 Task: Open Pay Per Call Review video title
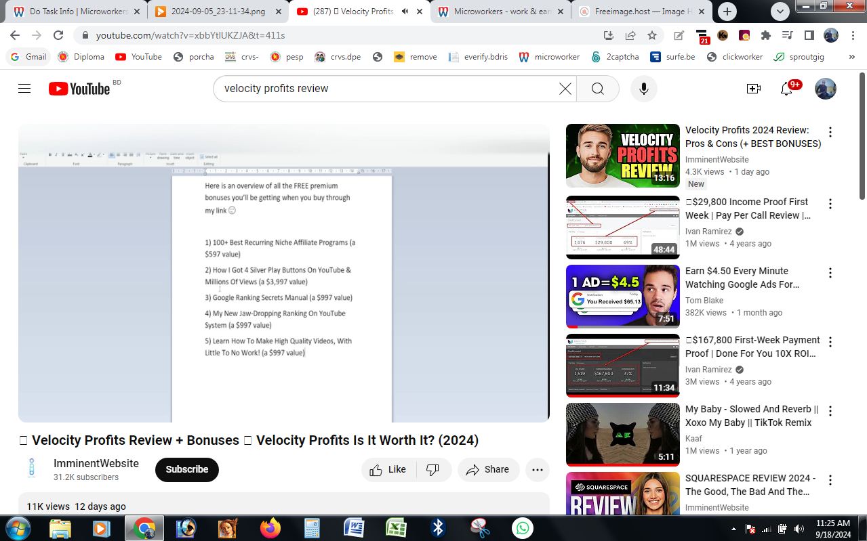click(748, 209)
